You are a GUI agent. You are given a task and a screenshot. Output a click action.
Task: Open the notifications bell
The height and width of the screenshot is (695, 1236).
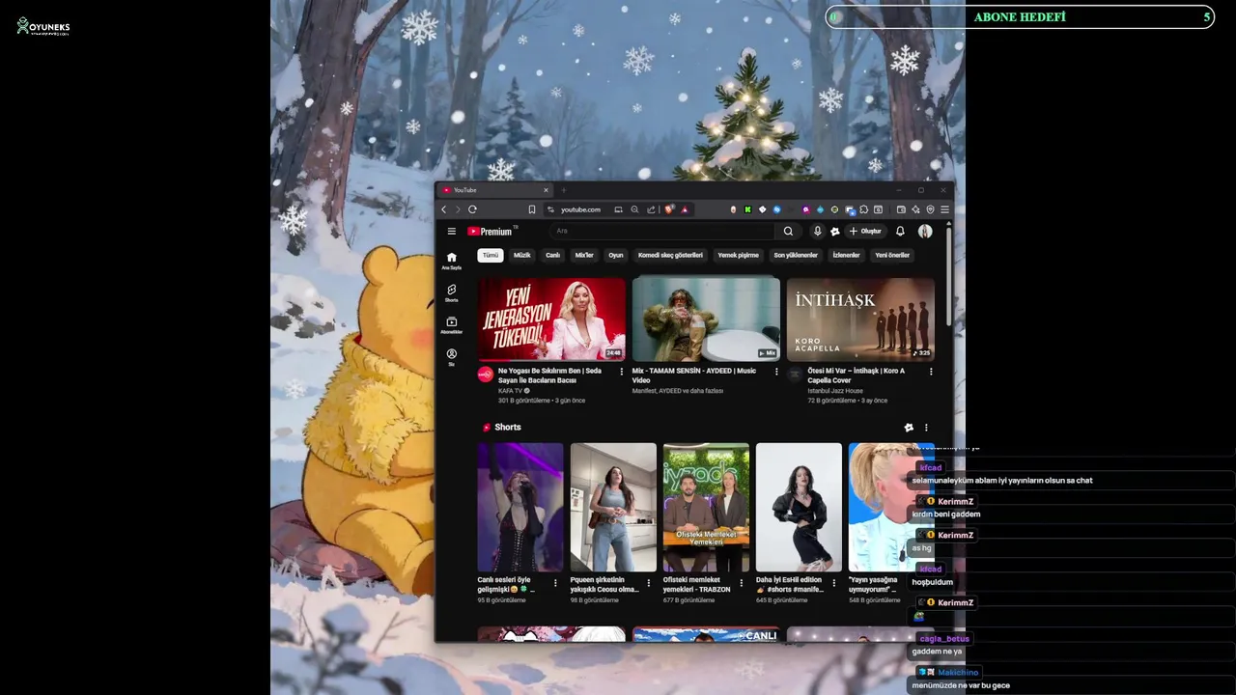click(900, 232)
